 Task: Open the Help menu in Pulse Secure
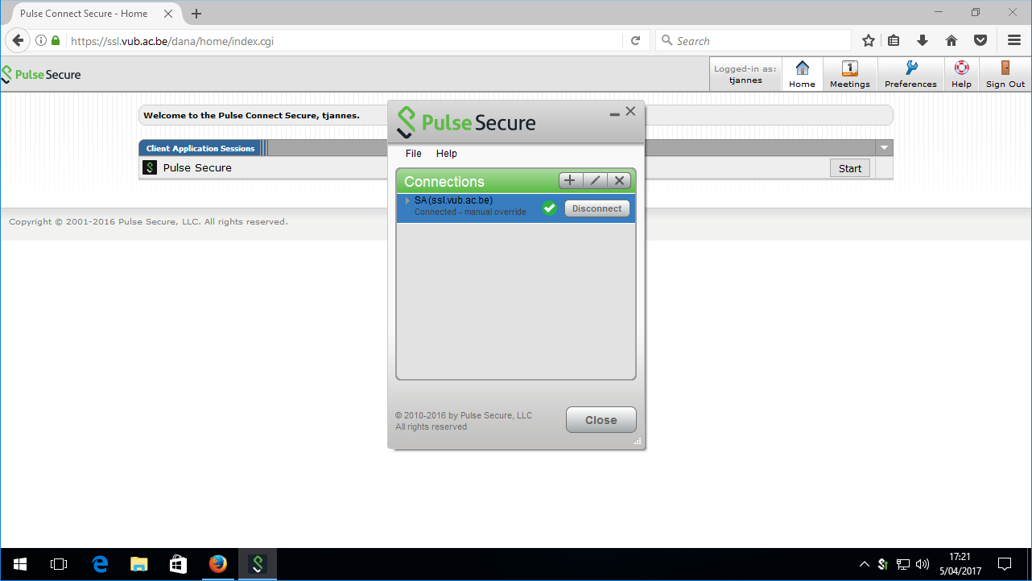(447, 154)
